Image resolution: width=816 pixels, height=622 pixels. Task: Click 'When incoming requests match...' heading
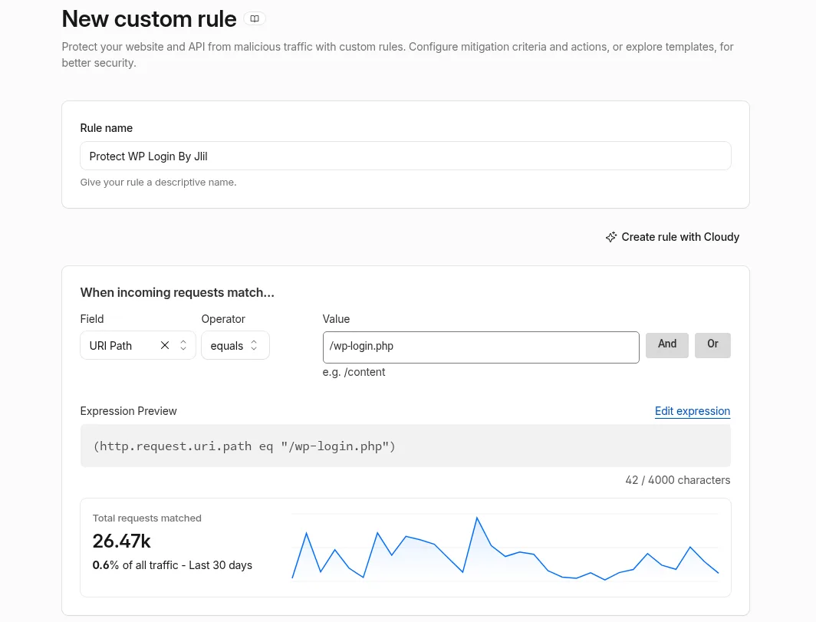(177, 292)
